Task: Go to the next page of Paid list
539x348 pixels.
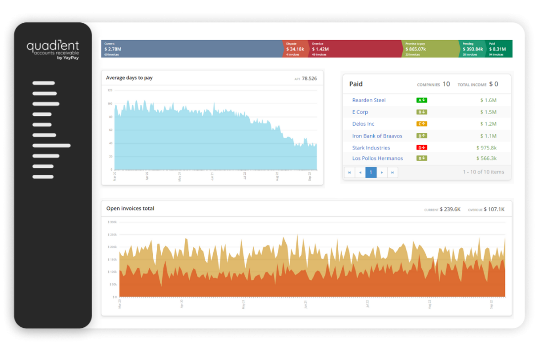Action: (381, 172)
